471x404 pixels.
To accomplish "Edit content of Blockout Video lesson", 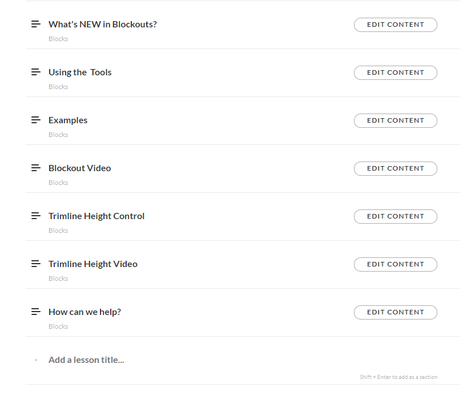I will (395, 168).
